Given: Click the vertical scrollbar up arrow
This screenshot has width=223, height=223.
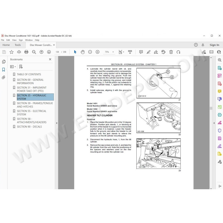Looking at the screenshot, I should pyautogui.click(x=211, y=58).
